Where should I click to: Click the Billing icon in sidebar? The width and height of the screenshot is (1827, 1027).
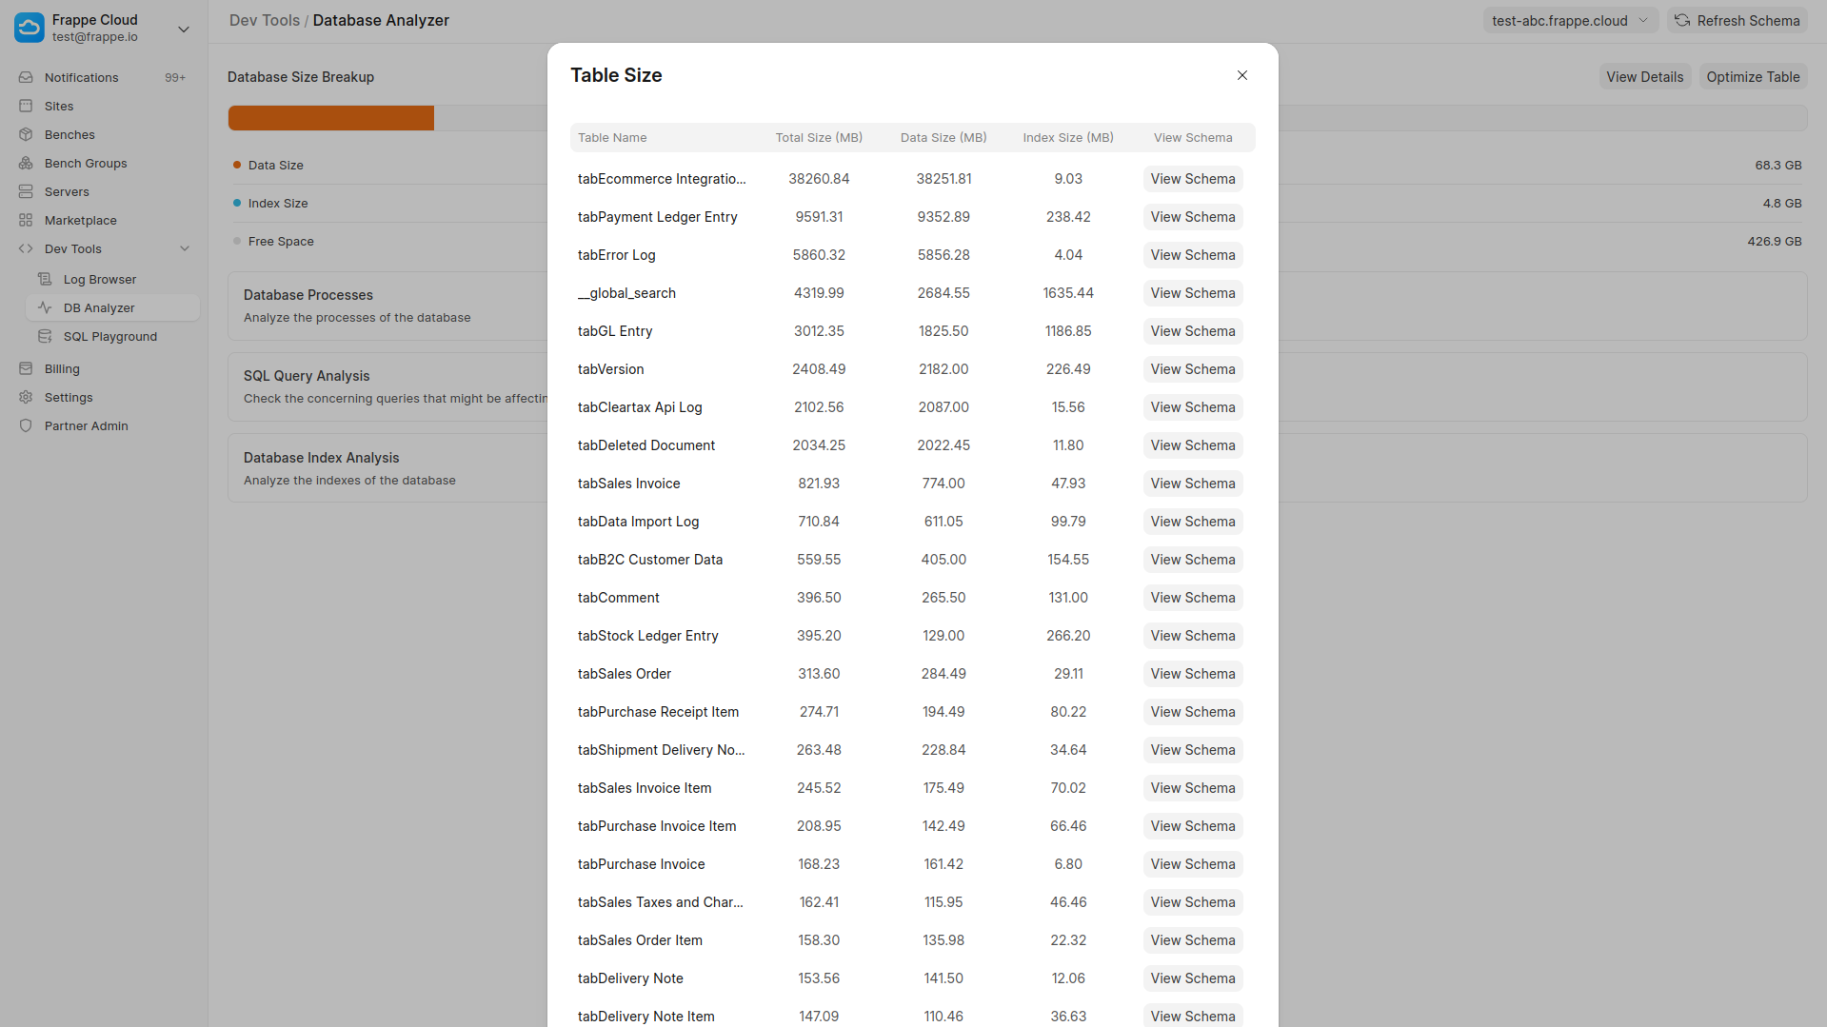(26, 368)
